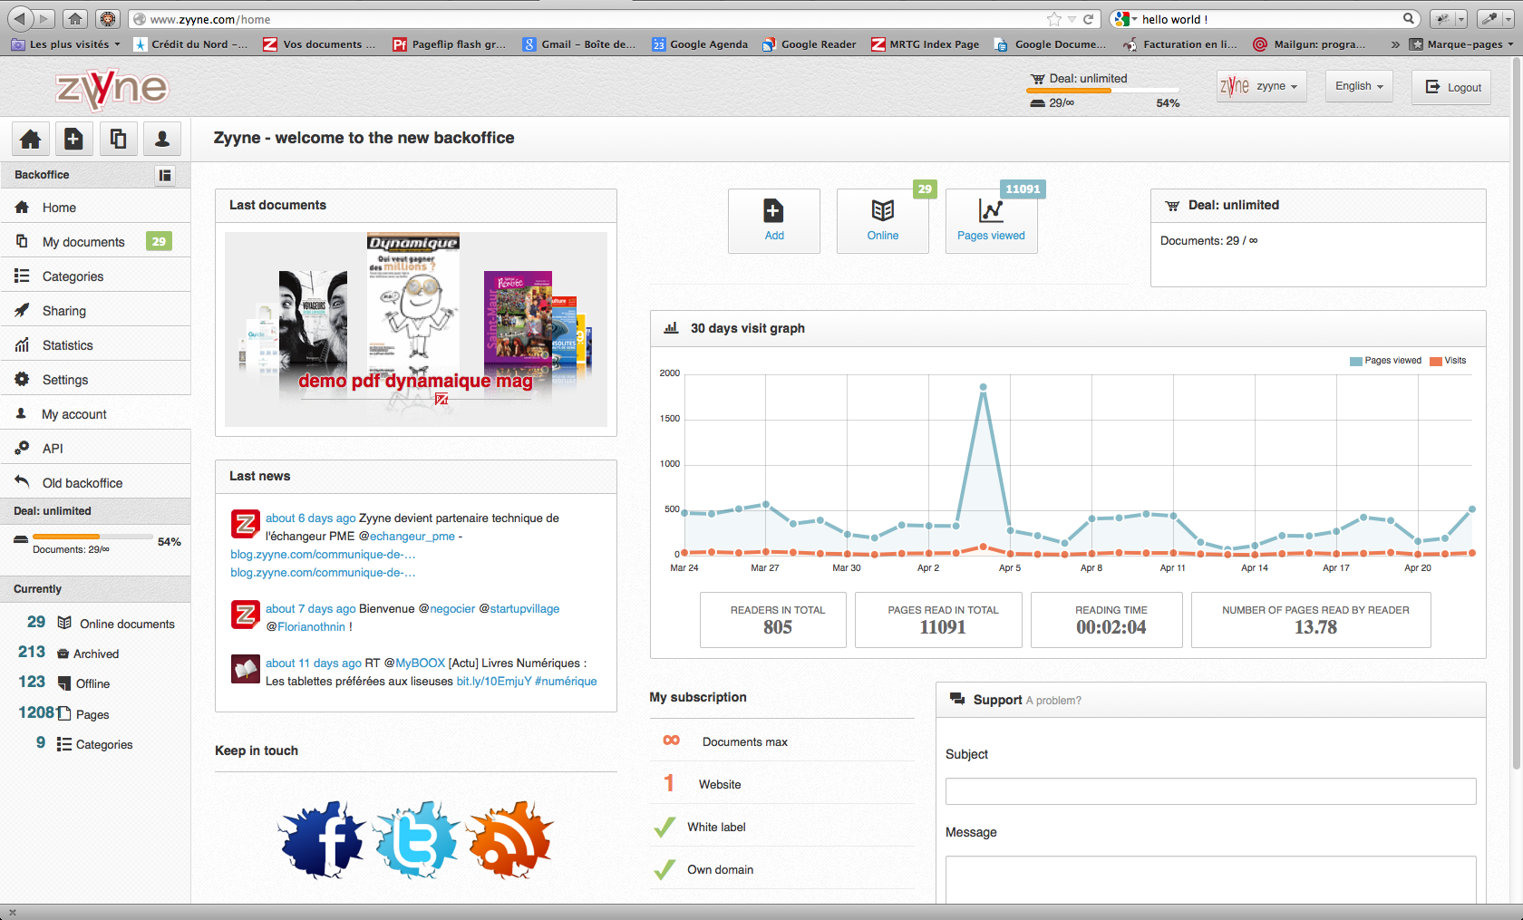This screenshot has height=920, width=1523.
Task: Open Les plus visités bookmarks dropdown
Action: 65,44
